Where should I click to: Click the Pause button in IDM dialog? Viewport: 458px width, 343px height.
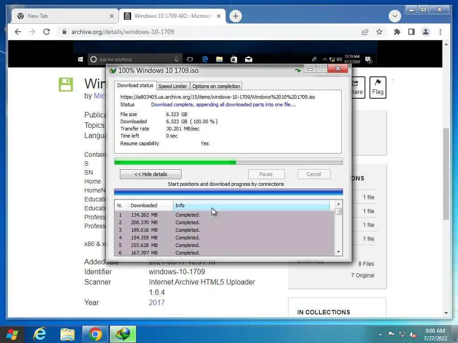pyautogui.click(x=266, y=174)
